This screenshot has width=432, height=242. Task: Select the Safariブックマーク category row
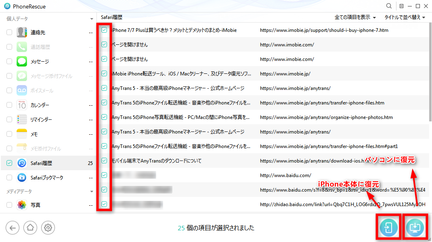(48, 177)
